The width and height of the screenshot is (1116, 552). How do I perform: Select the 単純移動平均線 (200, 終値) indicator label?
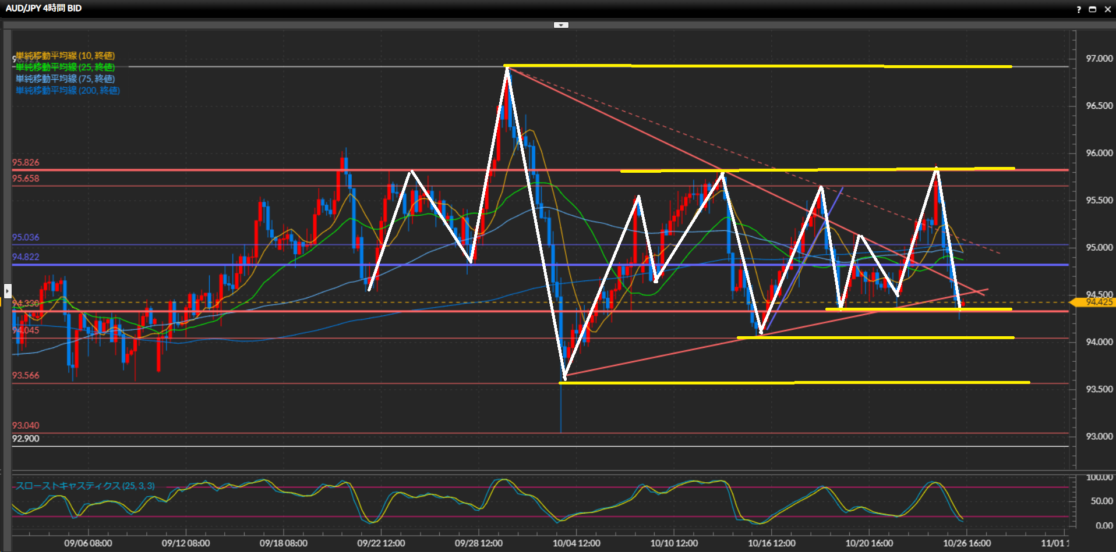coord(68,90)
